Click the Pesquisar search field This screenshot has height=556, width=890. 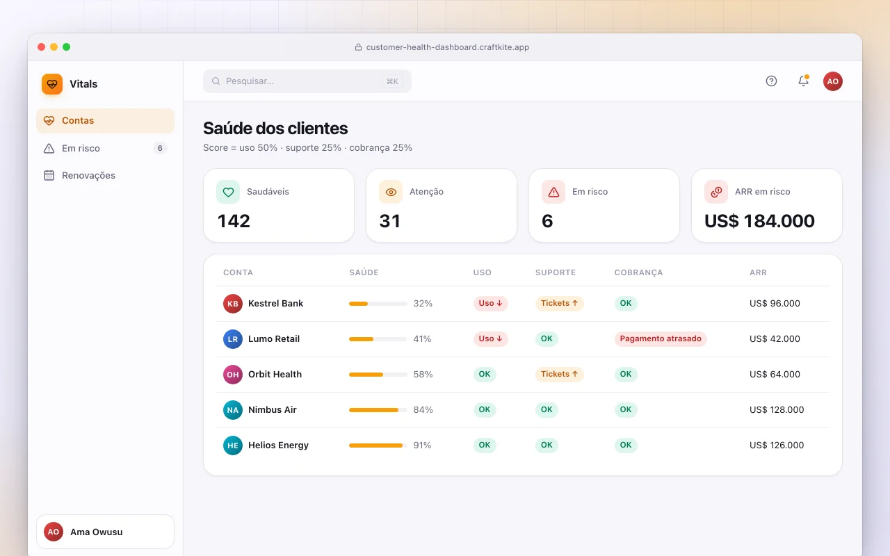[x=307, y=81]
